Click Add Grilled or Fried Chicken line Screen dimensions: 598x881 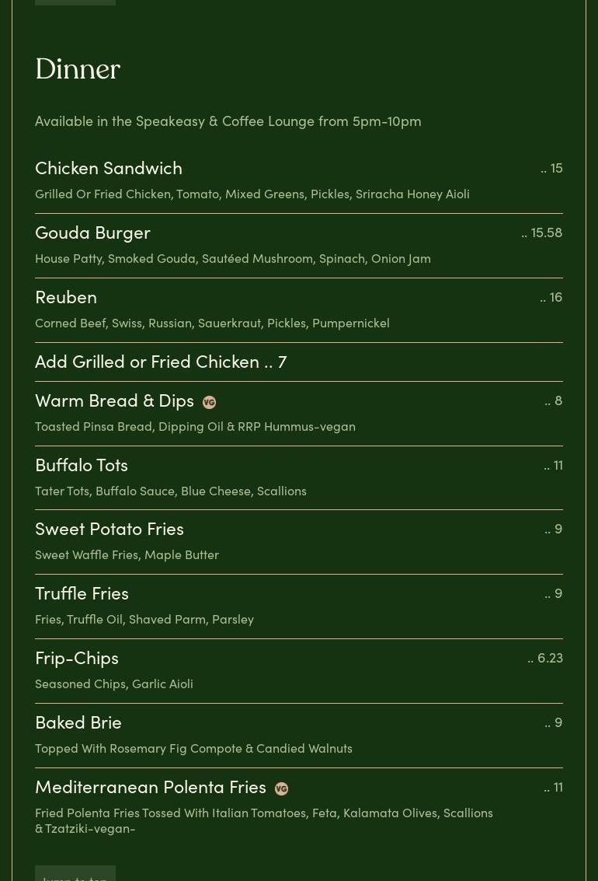[x=161, y=362]
